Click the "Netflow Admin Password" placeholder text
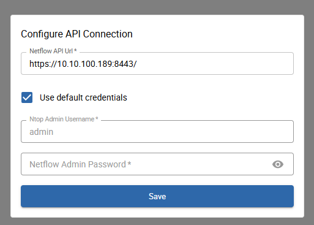This screenshot has width=314, height=225. (80, 164)
